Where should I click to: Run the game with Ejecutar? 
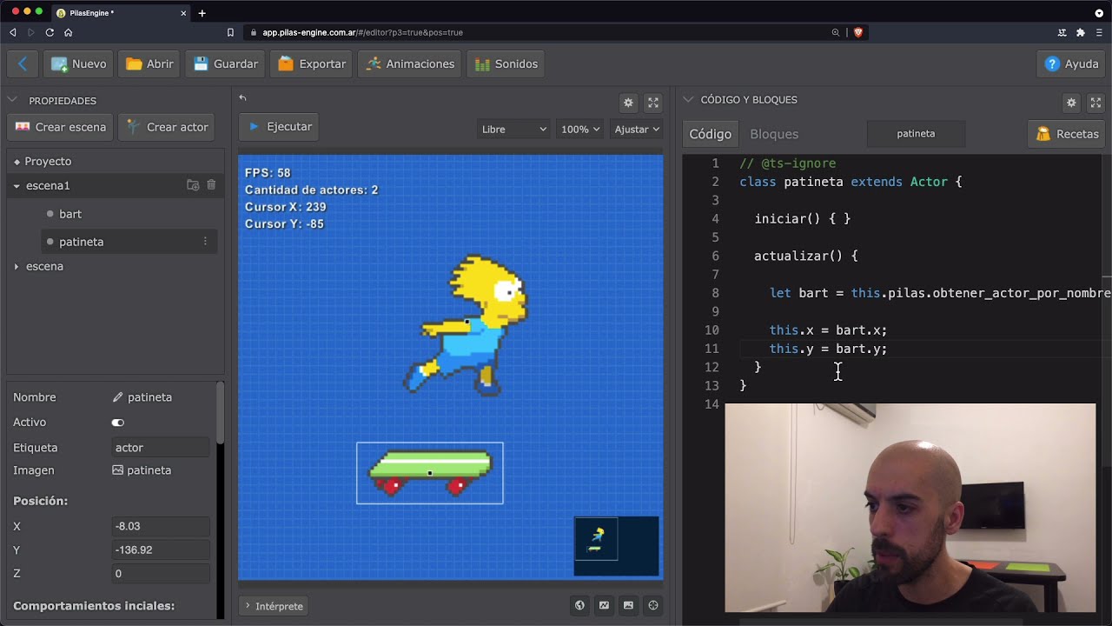click(279, 127)
